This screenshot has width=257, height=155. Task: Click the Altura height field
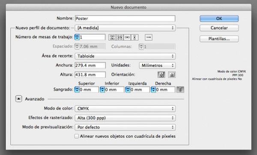coord(90,75)
